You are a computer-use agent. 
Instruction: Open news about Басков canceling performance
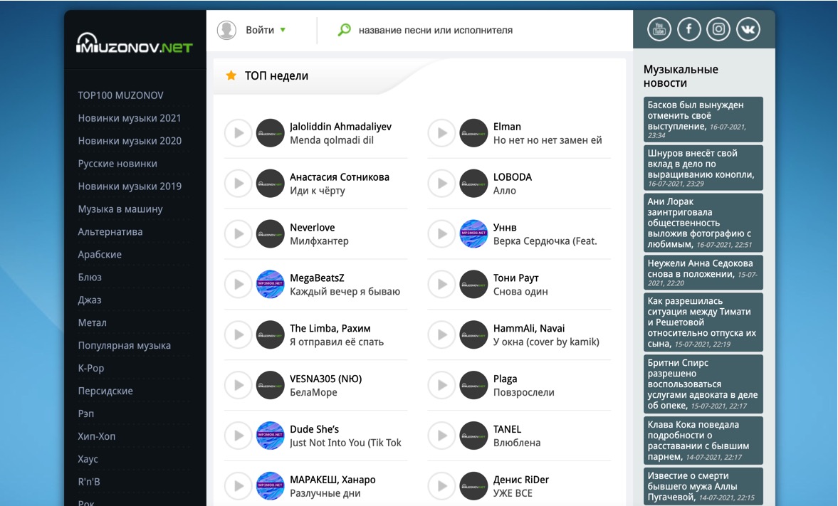(703, 119)
